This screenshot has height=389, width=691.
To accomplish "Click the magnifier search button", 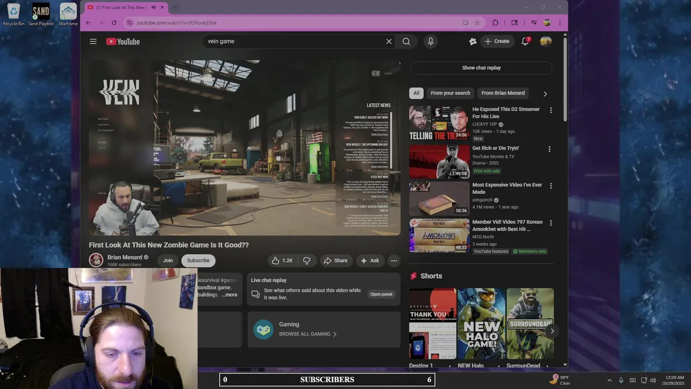I will tap(407, 42).
